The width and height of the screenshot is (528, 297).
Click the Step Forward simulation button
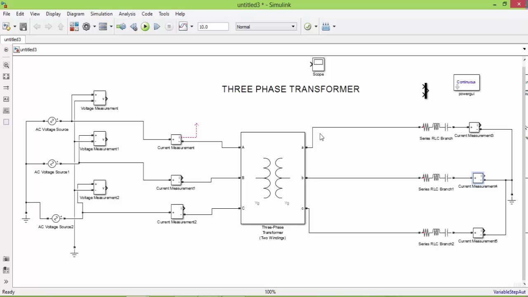click(157, 27)
